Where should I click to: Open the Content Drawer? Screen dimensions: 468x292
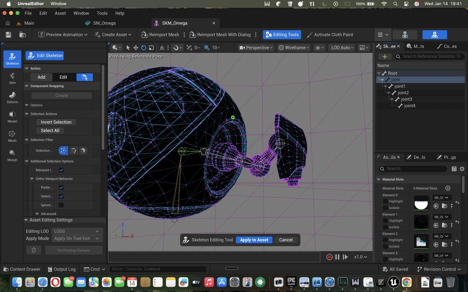tap(22, 269)
